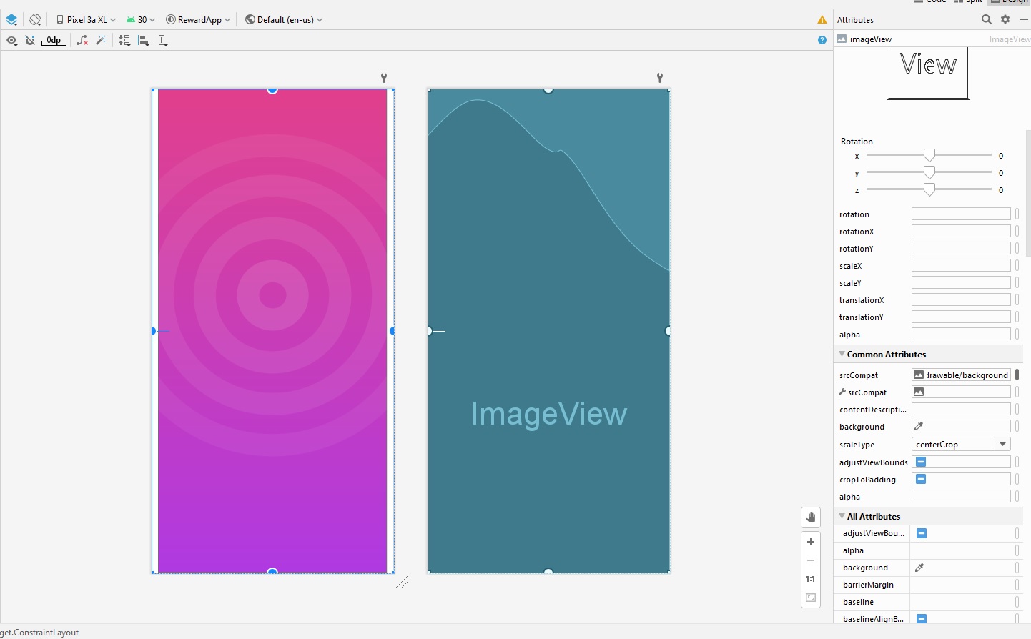Click the zoom in plus button
The width and height of the screenshot is (1031, 639).
[811, 542]
